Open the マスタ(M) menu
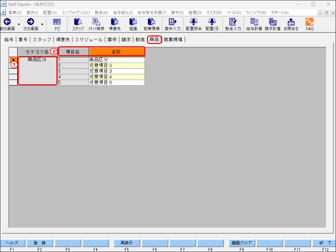The height and width of the screenshot is (252, 336). (214, 13)
